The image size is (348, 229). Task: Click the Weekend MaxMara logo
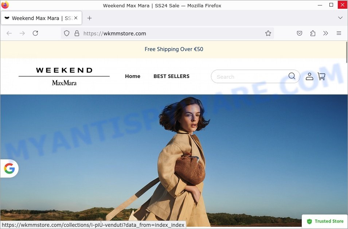[x=64, y=77]
